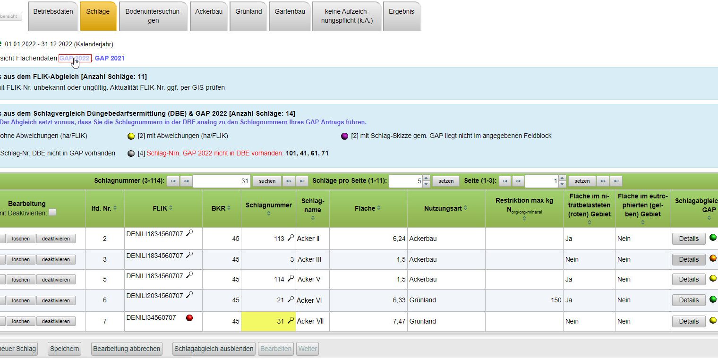Click orange status indicator in Acker III row

[713, 258]
